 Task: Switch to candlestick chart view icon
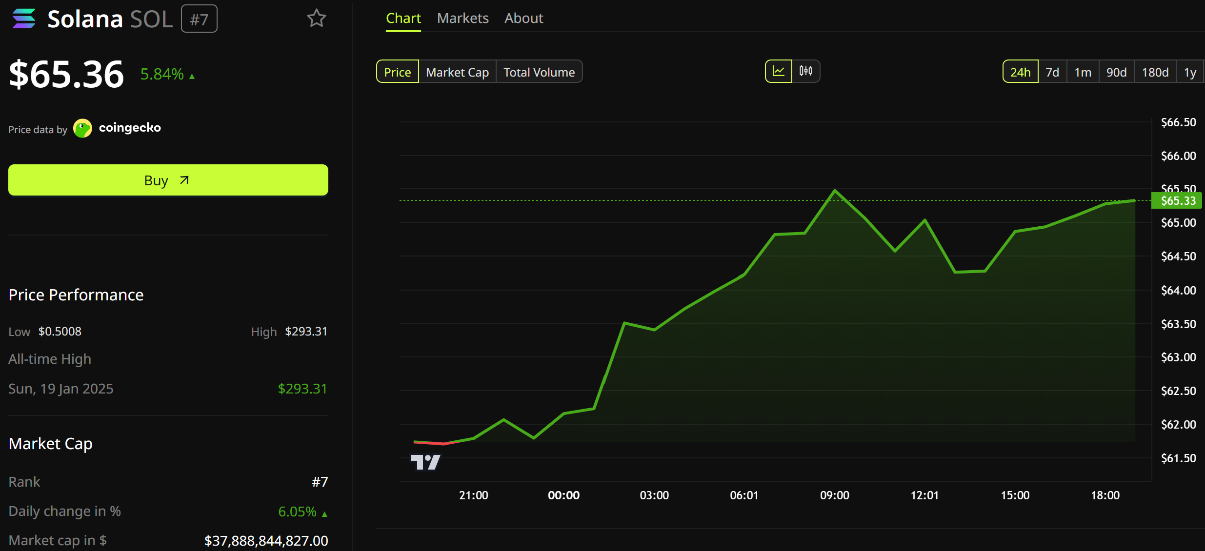(x=806, y=71)
